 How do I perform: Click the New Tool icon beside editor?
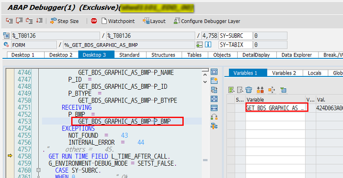point(214,81)
